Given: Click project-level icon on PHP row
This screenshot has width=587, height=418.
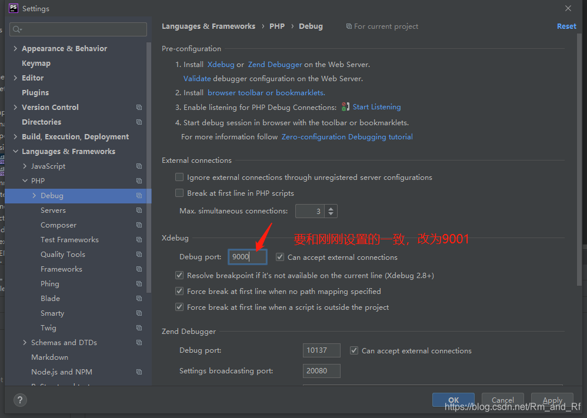Looking at the screenshot, I should click(x=139, y=180).
